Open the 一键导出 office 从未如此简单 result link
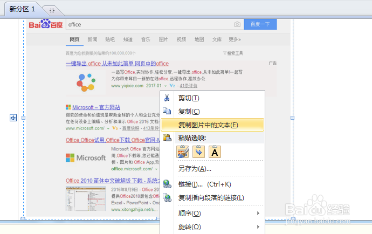This screenshot has height=234, width=372. click(117, 64)
